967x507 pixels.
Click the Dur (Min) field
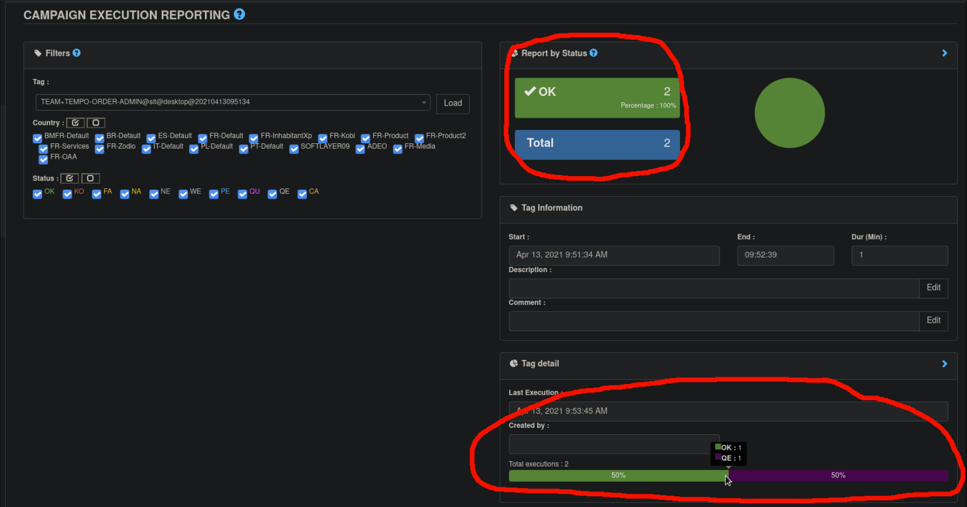coord(900,255)
